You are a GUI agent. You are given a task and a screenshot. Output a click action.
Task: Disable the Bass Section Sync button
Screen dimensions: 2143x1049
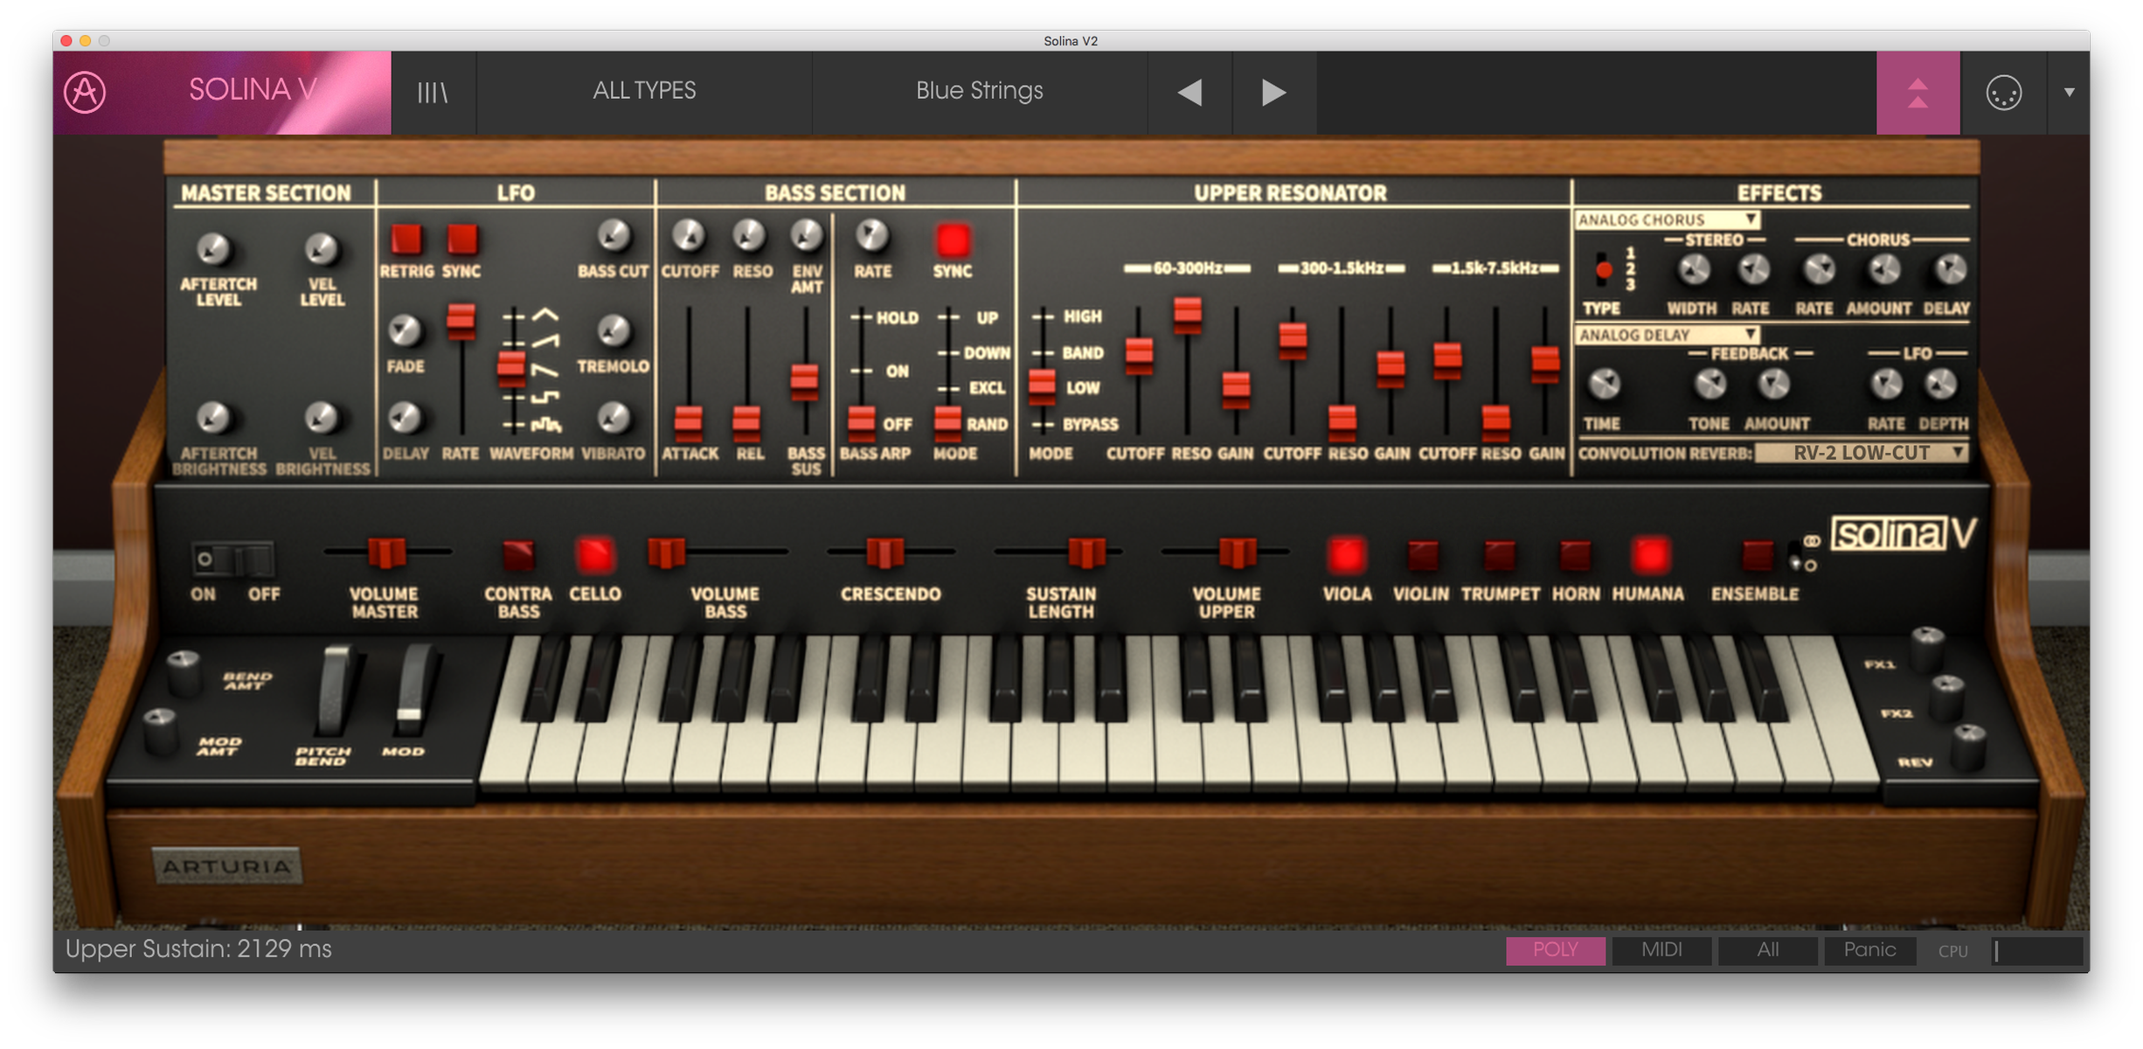[x=953, y=240]
